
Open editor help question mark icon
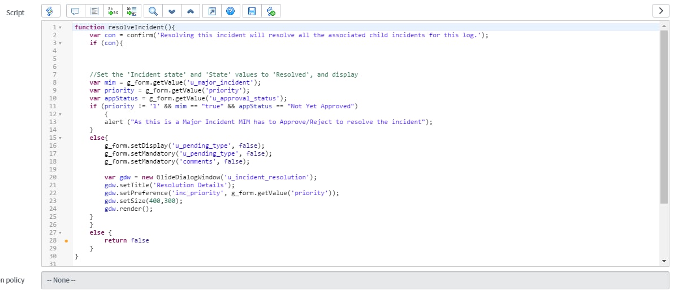click(x=230, y=11)
